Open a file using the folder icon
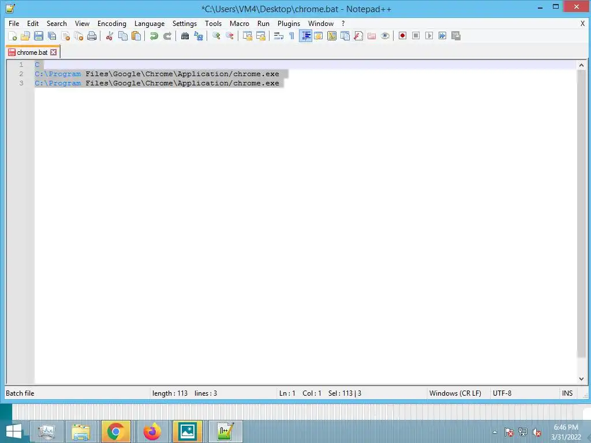Screen dimensions: 591x443 tap(25, 36)
